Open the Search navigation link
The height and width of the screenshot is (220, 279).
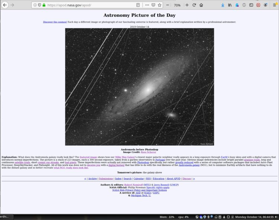click(x=127, y=179)
